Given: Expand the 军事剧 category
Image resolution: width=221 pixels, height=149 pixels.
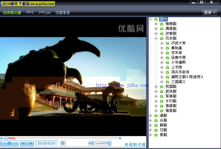Looking at the screenshot, I should (x=156, y=96).
